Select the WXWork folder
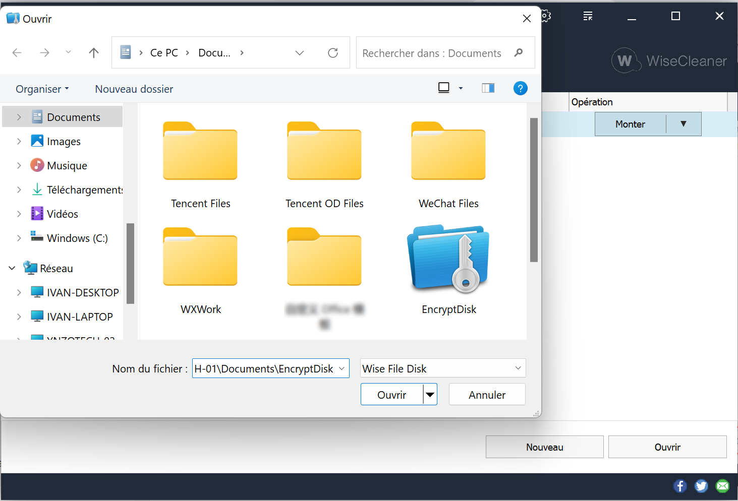This screenshot has width=738, height=501. point(200,271)
